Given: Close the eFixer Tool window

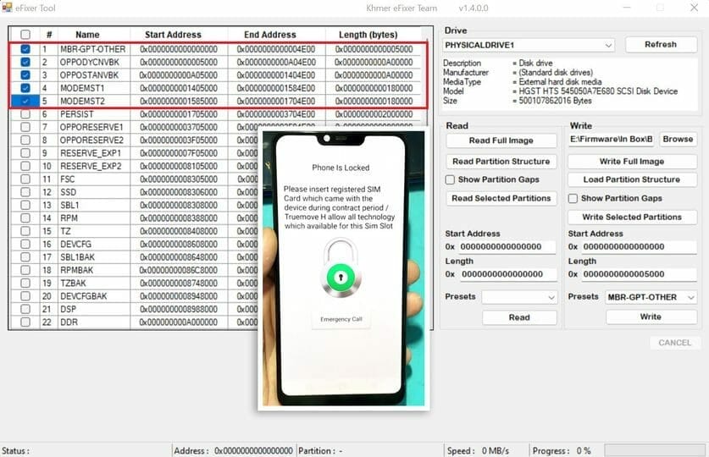Looking at the screenshot, I should click(x=694, y=8).
